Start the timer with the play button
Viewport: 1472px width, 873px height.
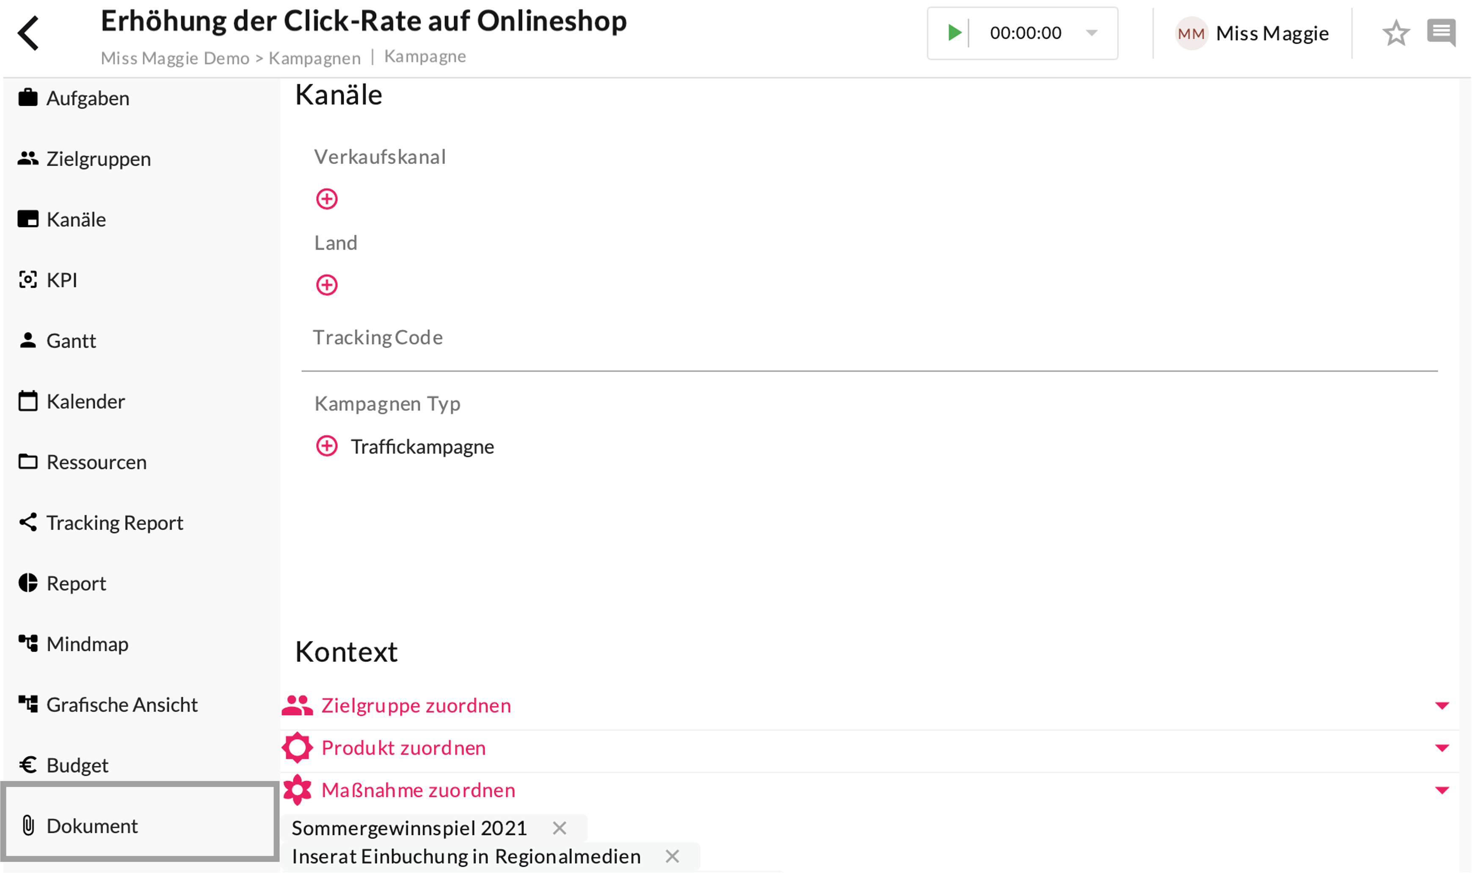pos(954,33)
